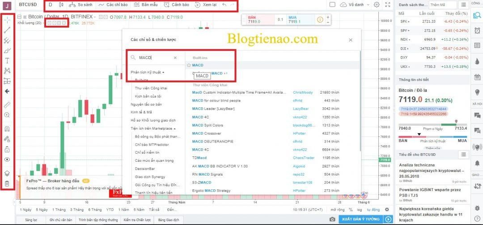Open 'Bảng Giao dịch' tab
Screen dimensions: 483x225
(x=169, y=220)
